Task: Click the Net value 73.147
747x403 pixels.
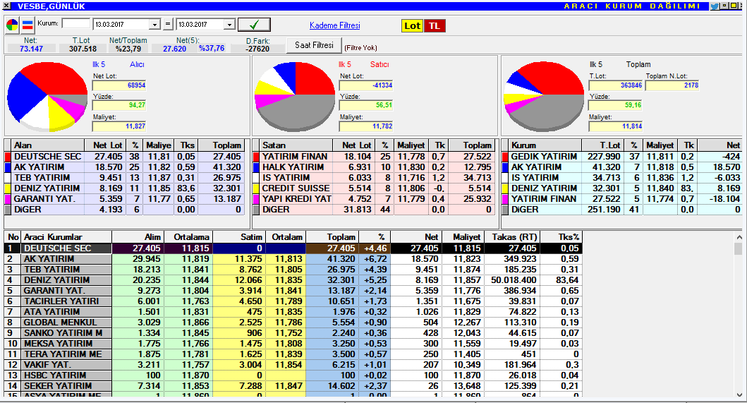Action: click(31, 49)
